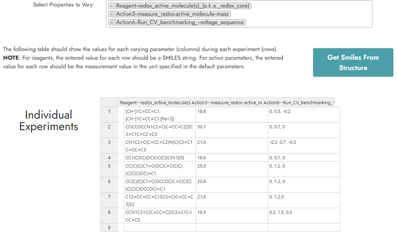Image resolution: width=397 pixels, height=234 pixels.
Task: Click the Get Smiles From Structure button
Action: tap(353, 62)
